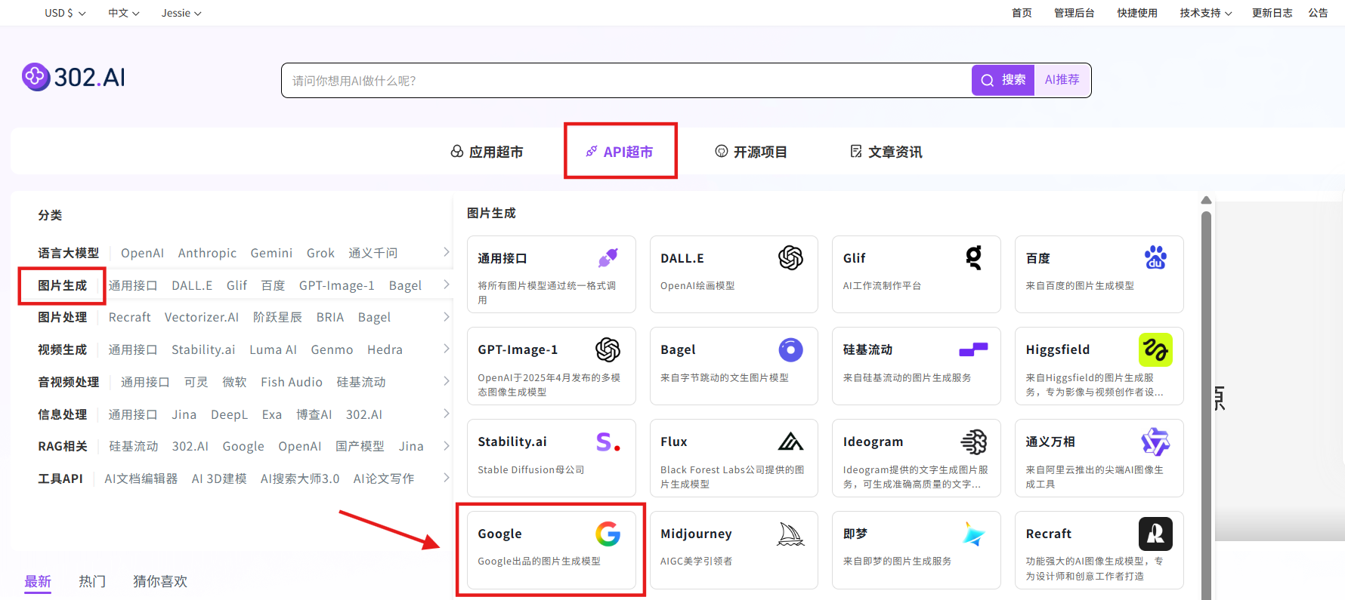Open the USD $ currency dropdown
Image resolution: width=1345 pixels, height=600 pixels.
(65, 13)
